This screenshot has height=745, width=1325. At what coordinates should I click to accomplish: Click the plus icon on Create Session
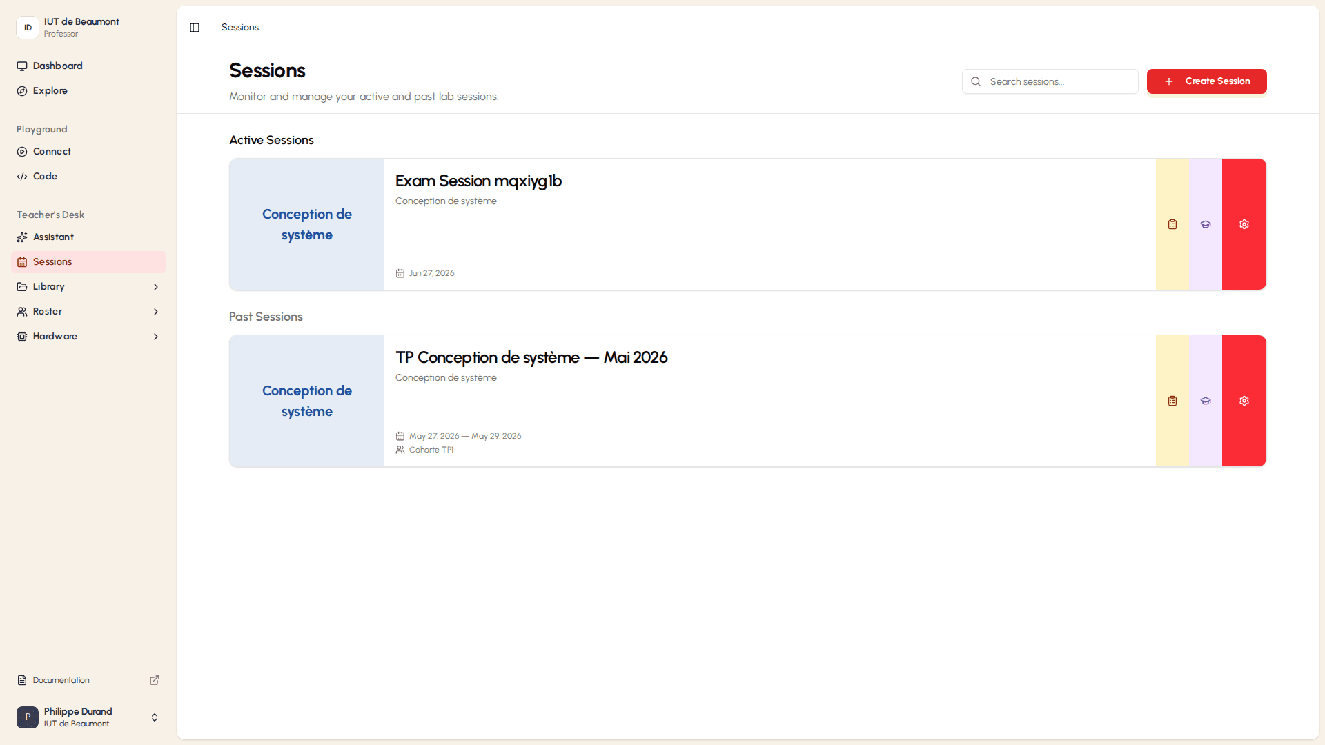pyautogui.click(x=1169, y=81)
